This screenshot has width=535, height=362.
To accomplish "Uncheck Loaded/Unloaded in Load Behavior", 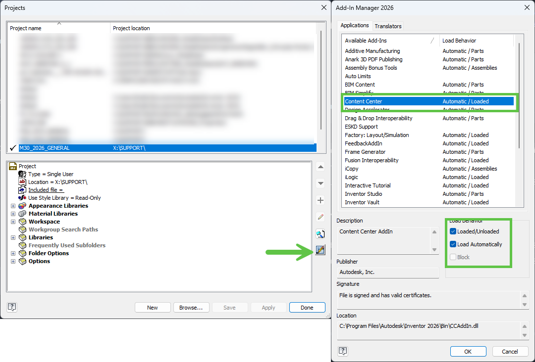I will pos(452,231).
